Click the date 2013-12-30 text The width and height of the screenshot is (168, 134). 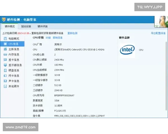point(23,33)
